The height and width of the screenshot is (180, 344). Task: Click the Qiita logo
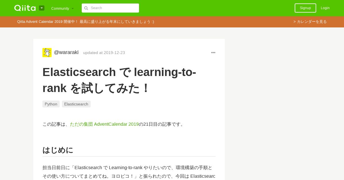(x=25, y=8)
